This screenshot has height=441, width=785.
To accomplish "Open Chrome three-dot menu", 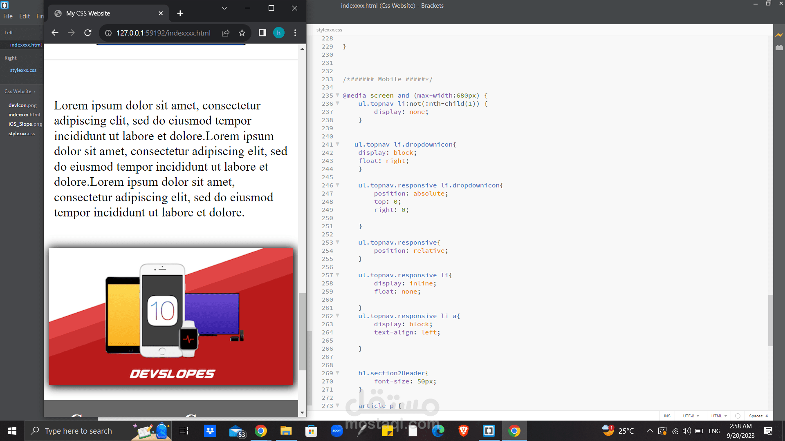I will click(x=295, y=33).
